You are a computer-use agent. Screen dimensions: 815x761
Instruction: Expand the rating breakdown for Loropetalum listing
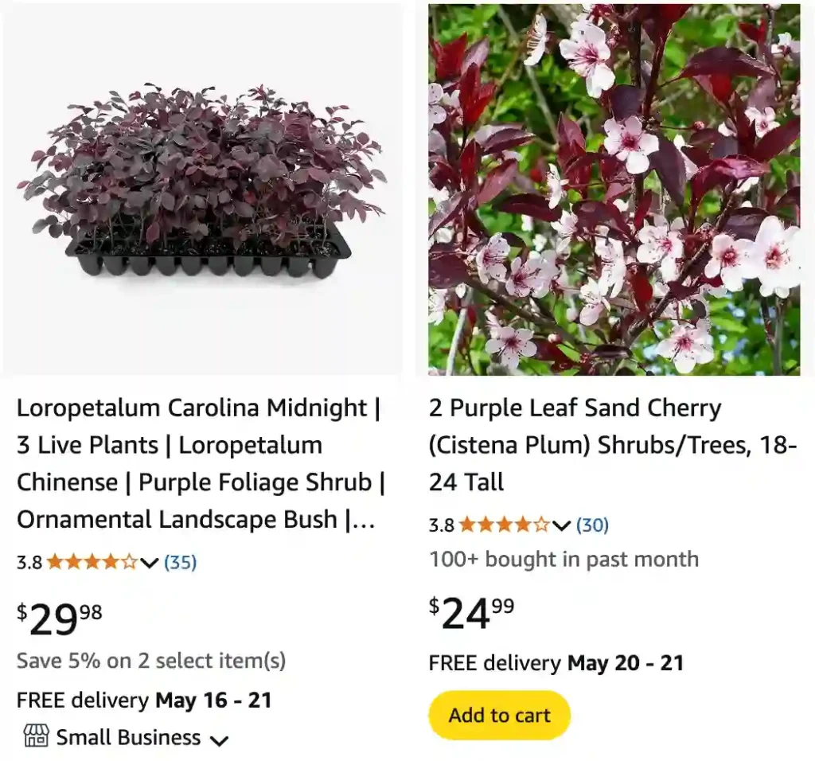pos(148,563)
